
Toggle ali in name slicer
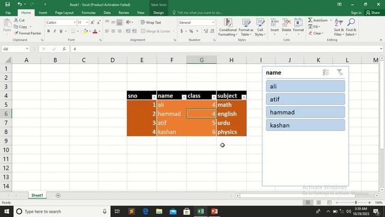(x=305, y=86)
